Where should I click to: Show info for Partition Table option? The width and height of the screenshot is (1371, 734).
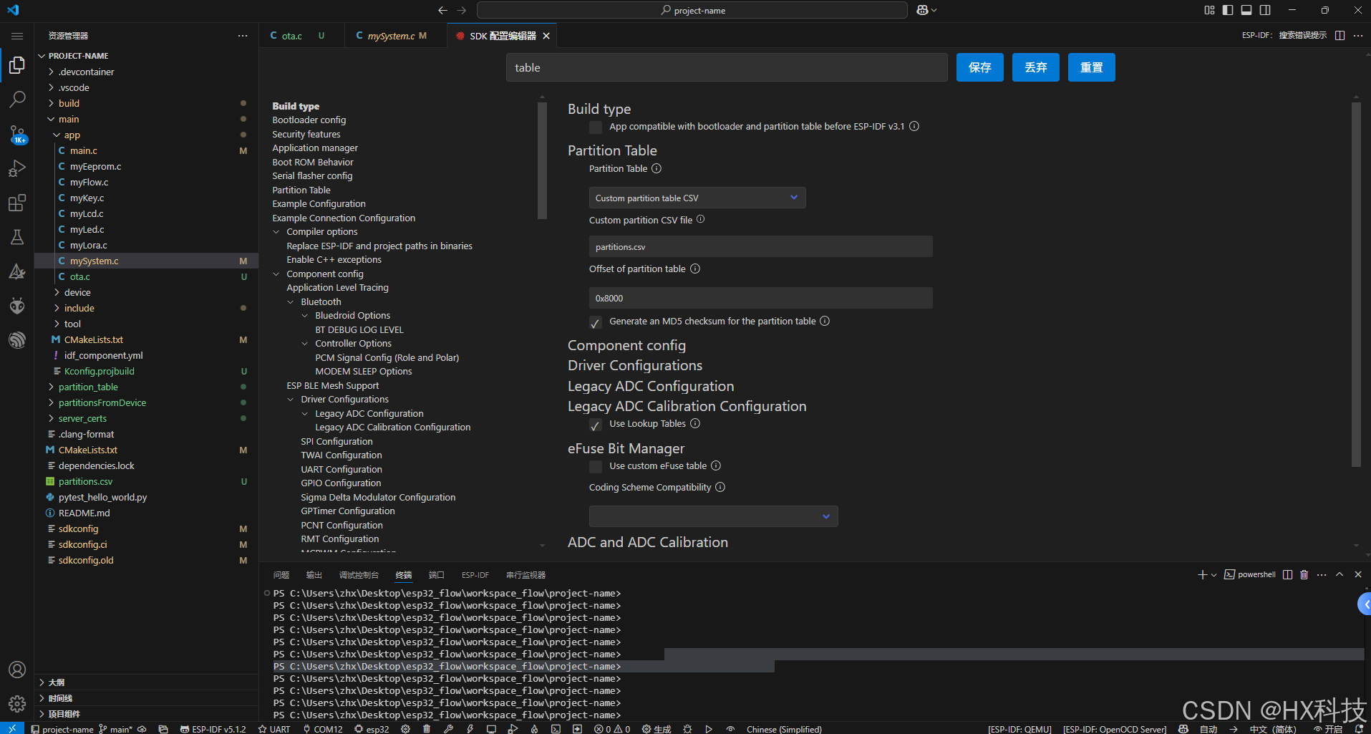(657, 169)
